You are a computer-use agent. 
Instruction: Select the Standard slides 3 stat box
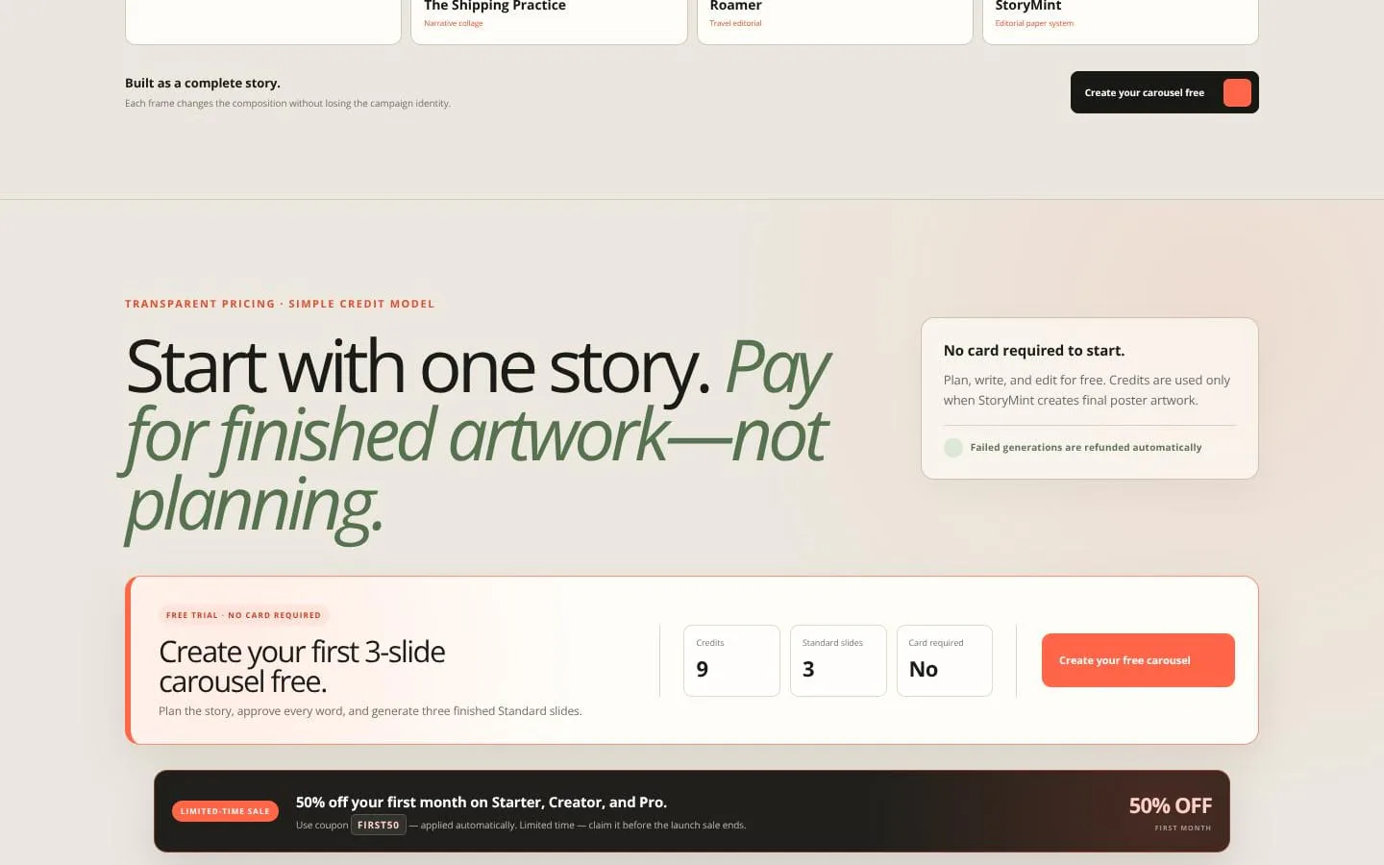point(838,660)
